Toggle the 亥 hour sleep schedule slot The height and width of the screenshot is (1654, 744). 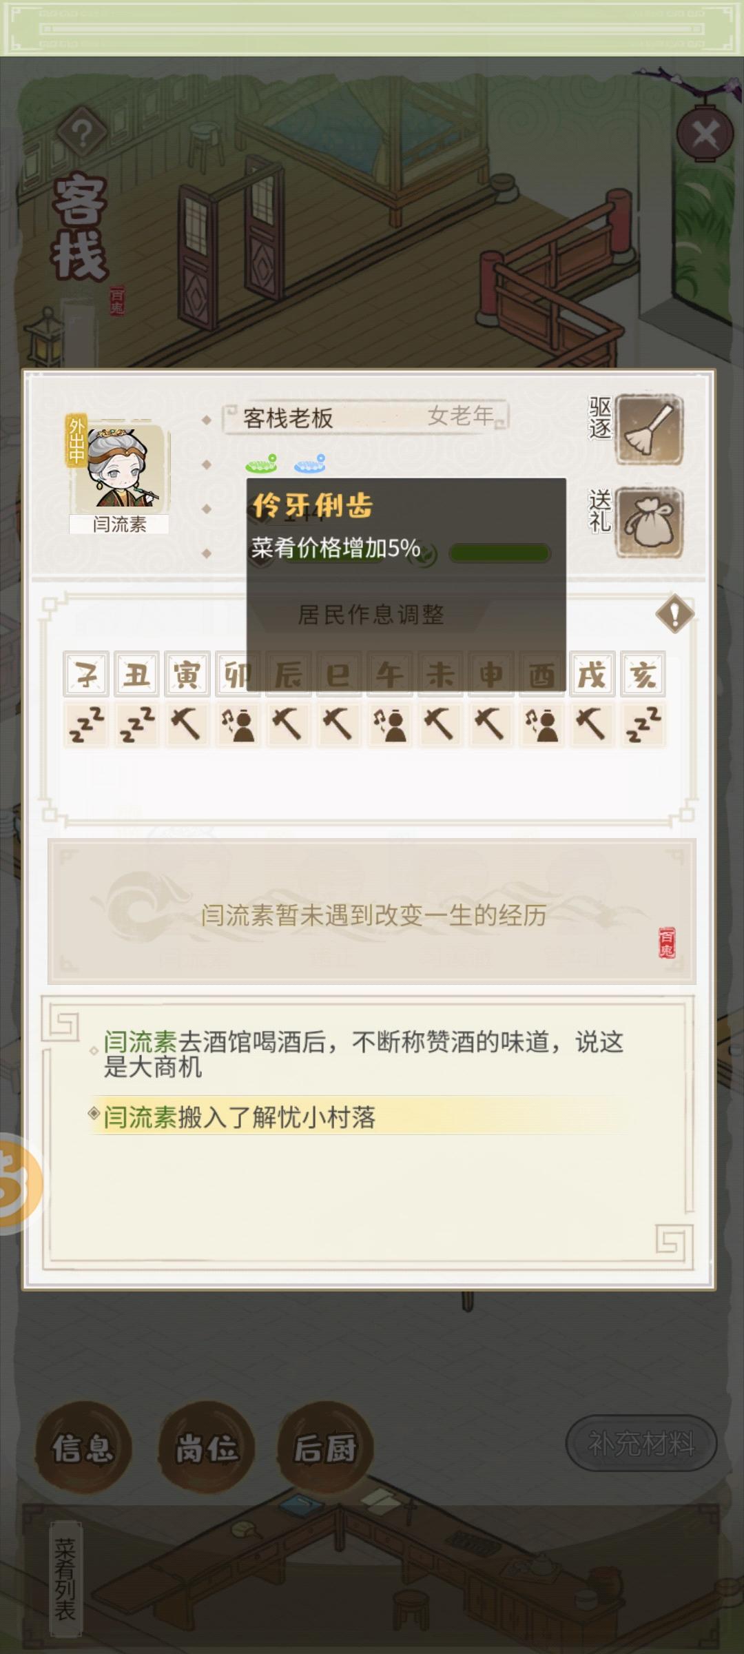pyautogui.click(x=643, y=724)
